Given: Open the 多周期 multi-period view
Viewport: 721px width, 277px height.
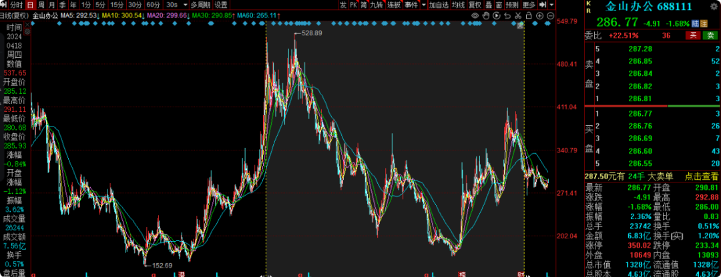Looking at the screenshot, I should (x=200, y=5).
